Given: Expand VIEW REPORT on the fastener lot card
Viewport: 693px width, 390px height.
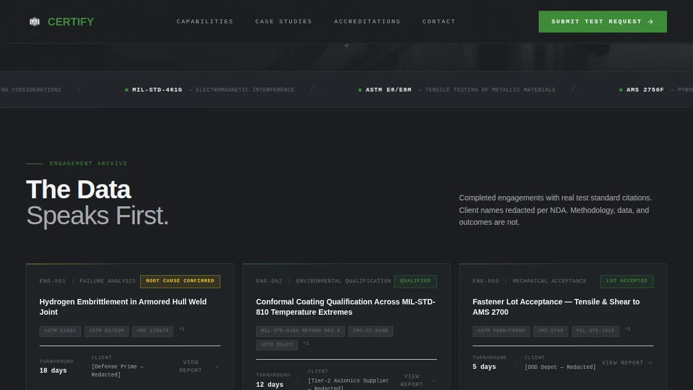Looking at the screenshot, I should pyautogui.click(x=627, y=362).
